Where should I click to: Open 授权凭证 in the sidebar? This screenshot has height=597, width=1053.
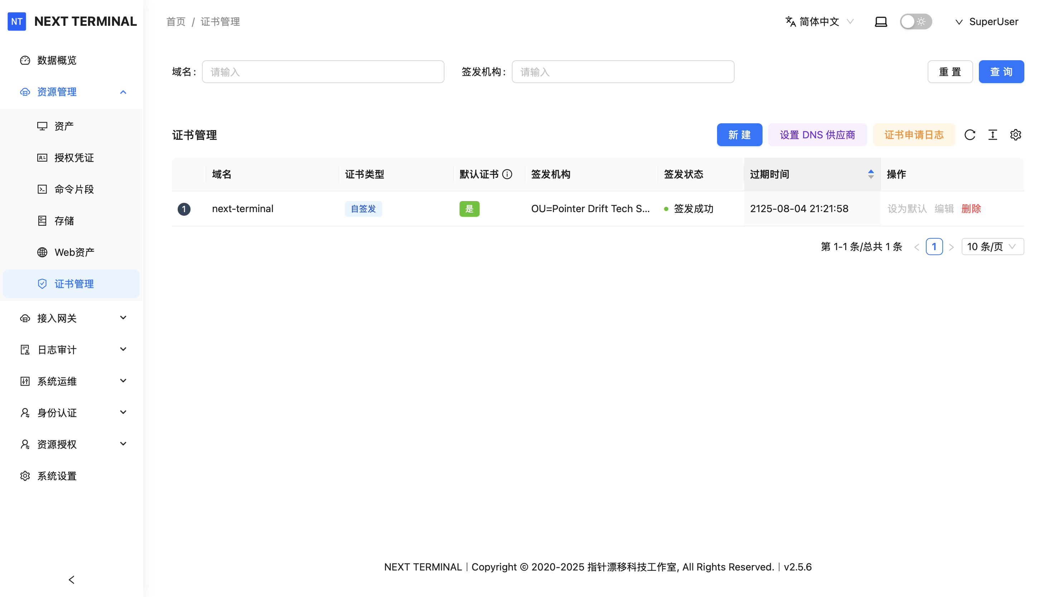coord(74,158)
